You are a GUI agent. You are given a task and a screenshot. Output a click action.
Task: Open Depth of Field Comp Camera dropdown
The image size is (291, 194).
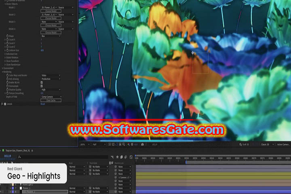(51, 97)
